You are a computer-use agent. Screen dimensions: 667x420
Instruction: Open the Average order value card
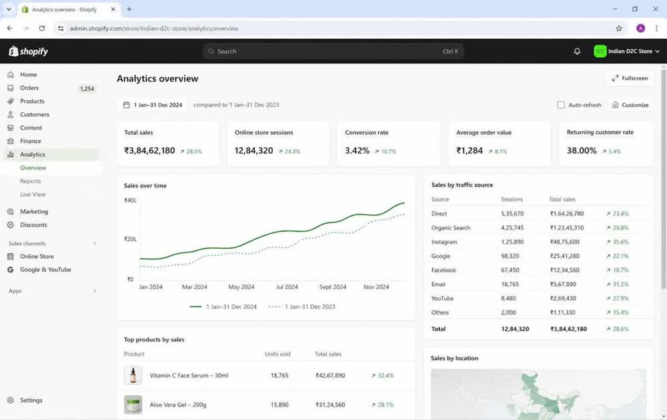click(x=500, y=144)
